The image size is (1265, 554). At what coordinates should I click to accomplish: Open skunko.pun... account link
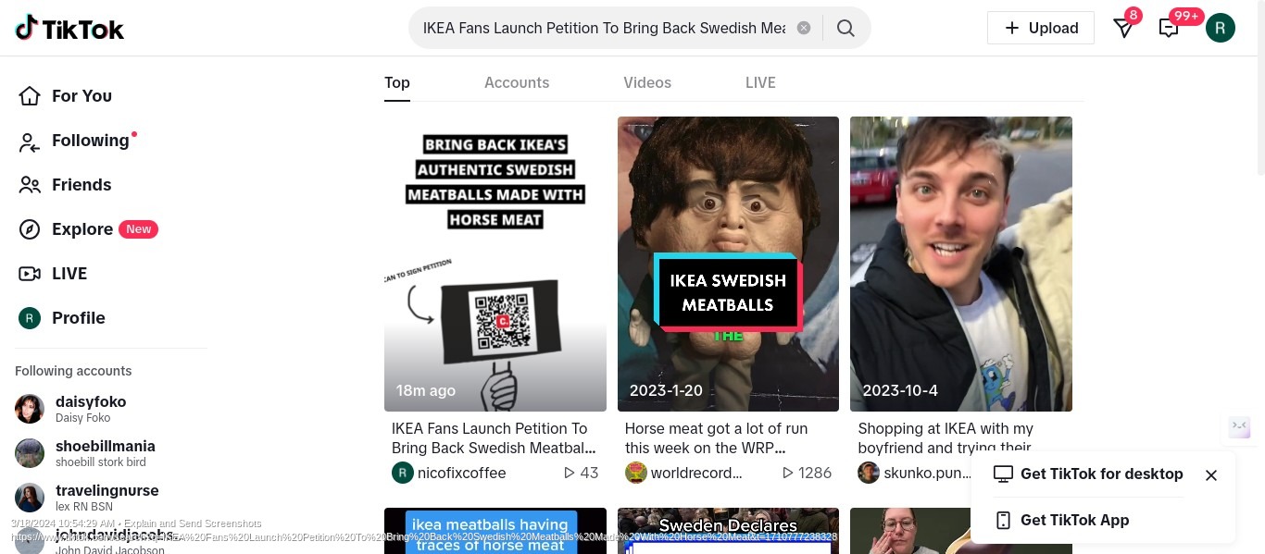pyautogui.click(x=928, y=473)
